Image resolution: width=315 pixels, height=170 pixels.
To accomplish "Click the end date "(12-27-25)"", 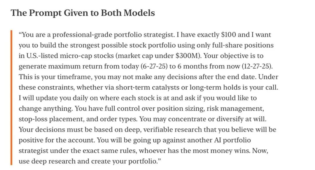I will click(257, 66).
